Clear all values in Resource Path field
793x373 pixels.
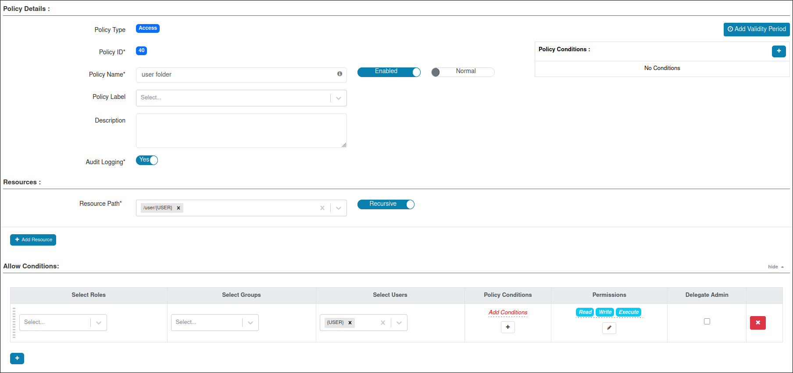pyautogui.click(x=322, y=208)
